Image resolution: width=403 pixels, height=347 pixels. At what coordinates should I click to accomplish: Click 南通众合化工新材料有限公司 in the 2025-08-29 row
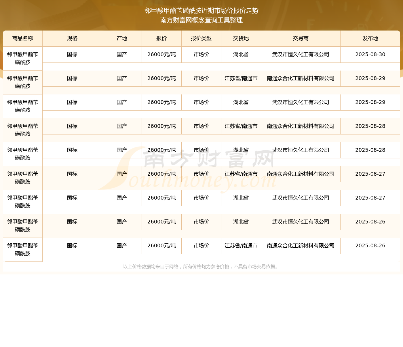pos(301,78)
